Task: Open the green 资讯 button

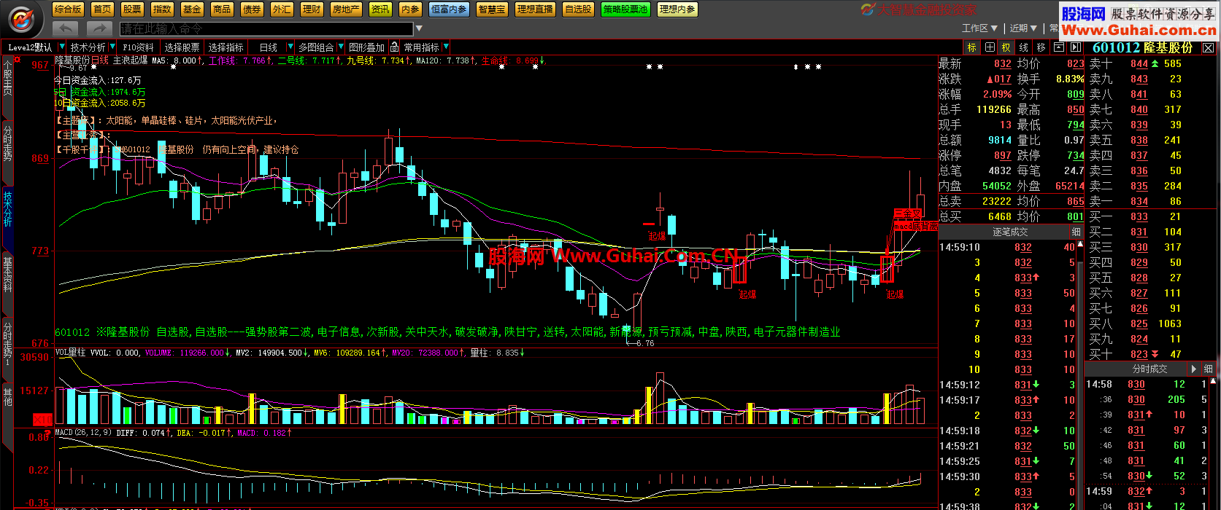Action: [380, 9]
